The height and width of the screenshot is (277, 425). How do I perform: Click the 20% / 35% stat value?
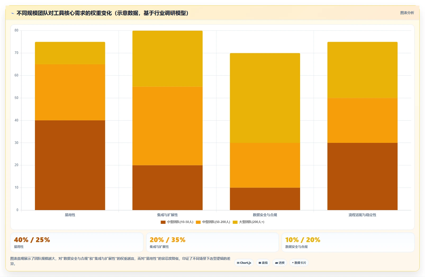click(168, 240)
